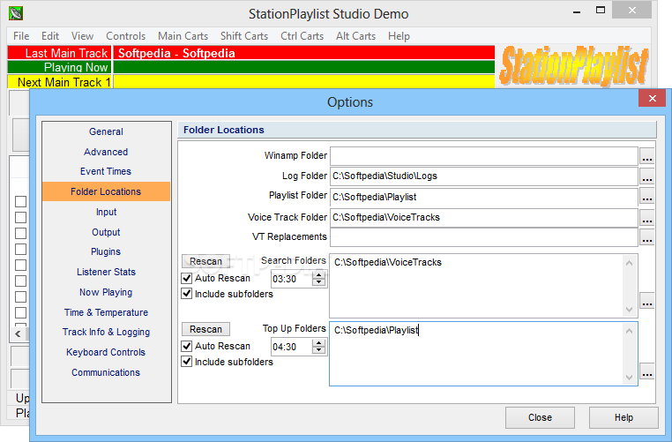Decrease the 04:30 rescan time
672x442 pixels.
(x=318, y=350)
